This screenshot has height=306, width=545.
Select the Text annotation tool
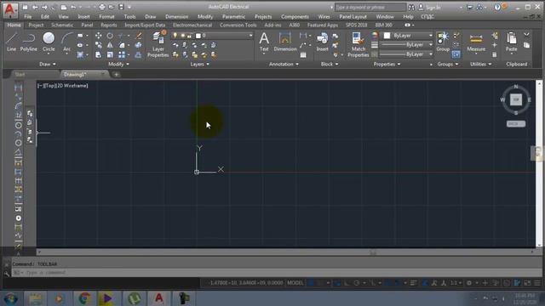tap(264, 42)
